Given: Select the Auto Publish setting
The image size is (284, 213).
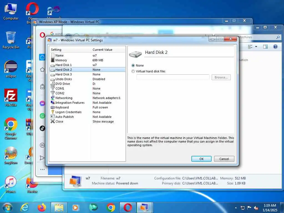Looking at the screenshot, I should [87, 117].
